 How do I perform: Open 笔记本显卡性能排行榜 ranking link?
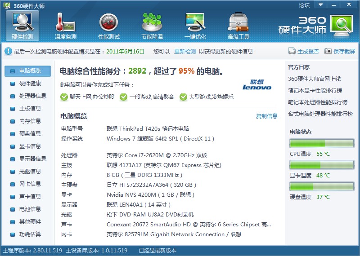315,91
